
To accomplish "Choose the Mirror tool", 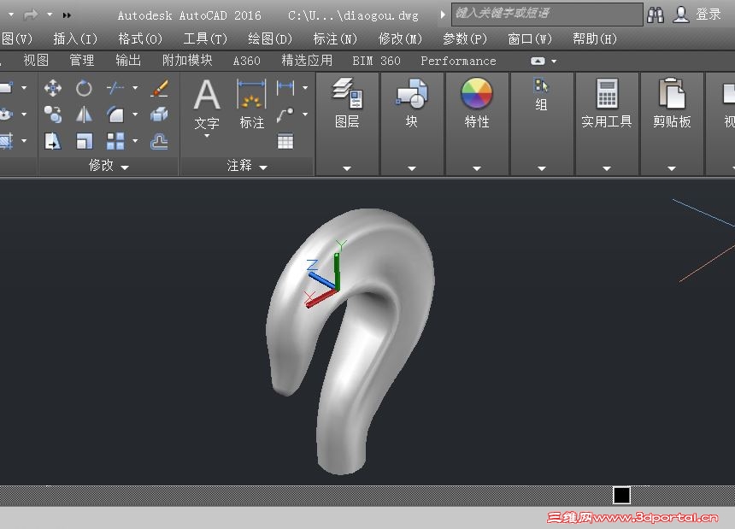I will point(84,115).
